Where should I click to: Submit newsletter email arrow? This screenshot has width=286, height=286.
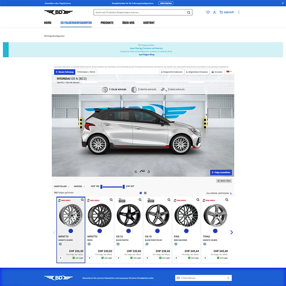click(228, 278)
